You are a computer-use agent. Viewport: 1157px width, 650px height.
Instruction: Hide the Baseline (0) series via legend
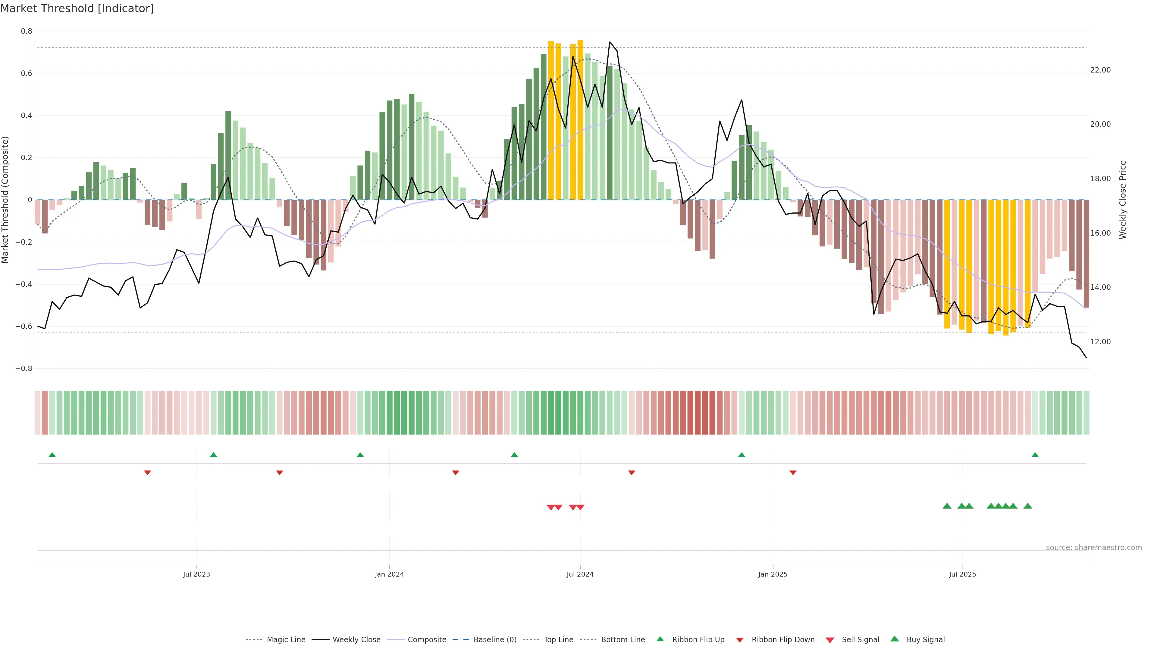(495, 640)
